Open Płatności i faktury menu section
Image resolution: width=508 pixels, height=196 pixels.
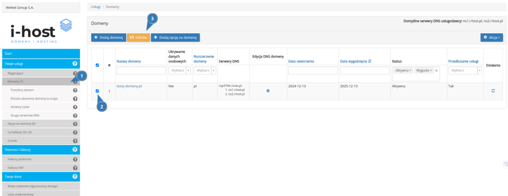pyautogui.click(x=41, y=150)
